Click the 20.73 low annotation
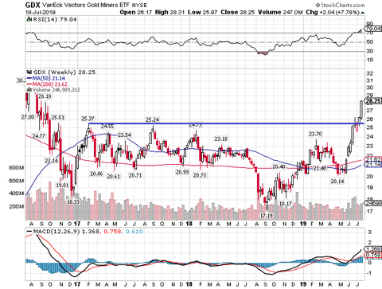This screenshot has width=382, height=289. 200,175
